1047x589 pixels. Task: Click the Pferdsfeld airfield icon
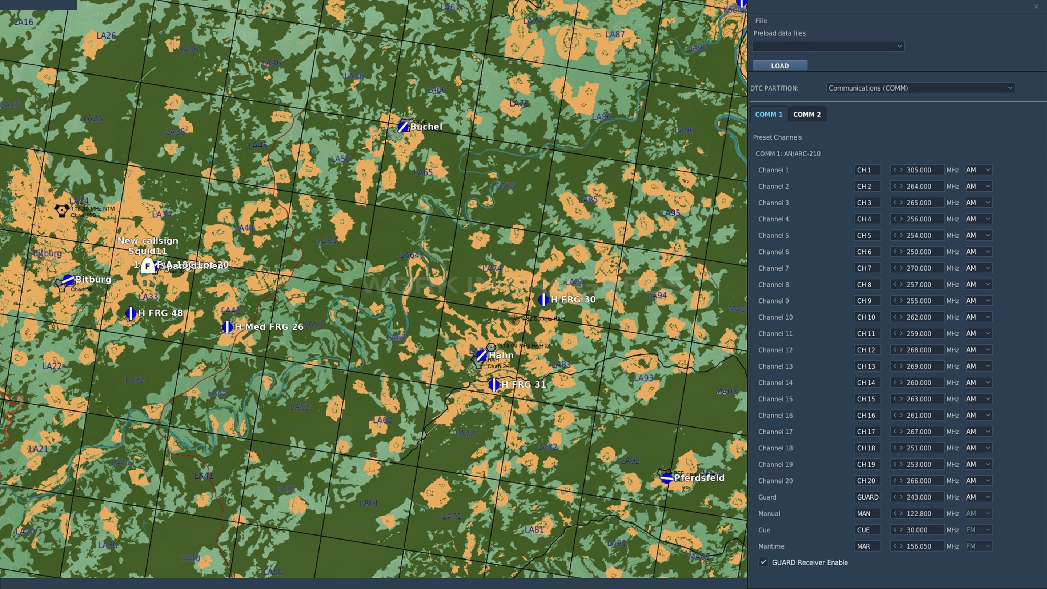pos(667,478)
